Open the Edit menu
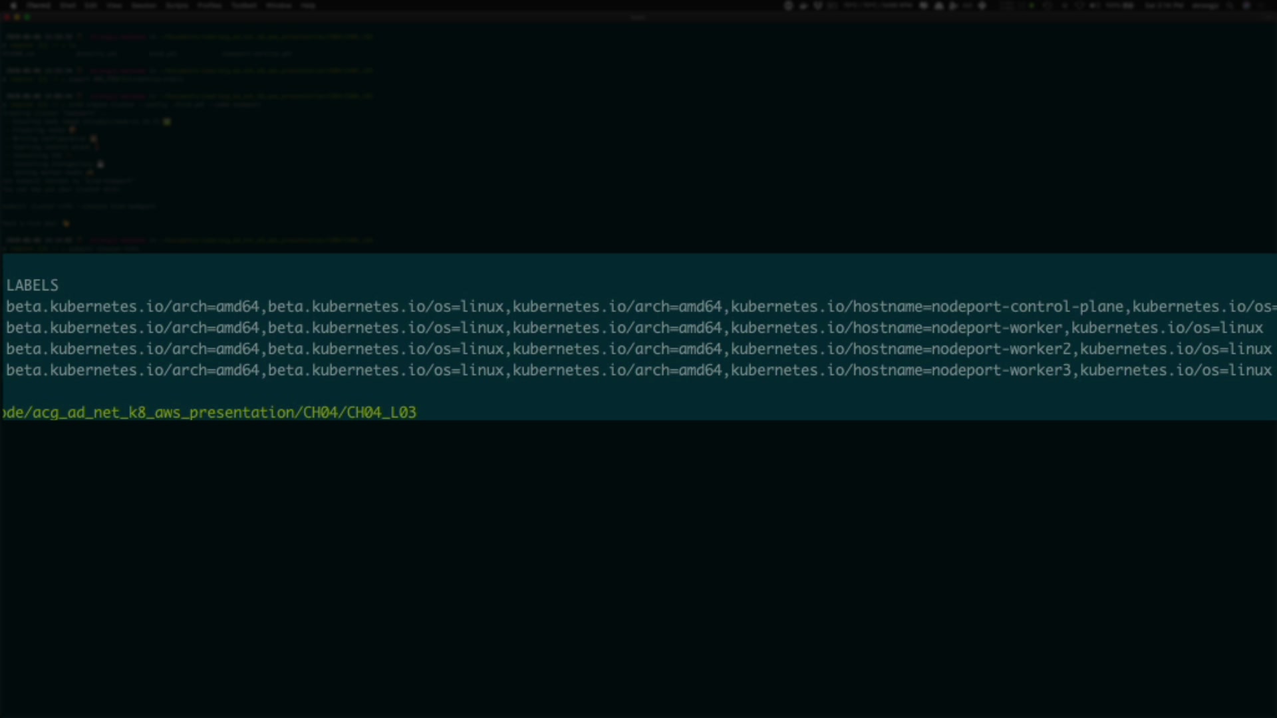This screenshot has height=718, width=1277. click(90, 5)
